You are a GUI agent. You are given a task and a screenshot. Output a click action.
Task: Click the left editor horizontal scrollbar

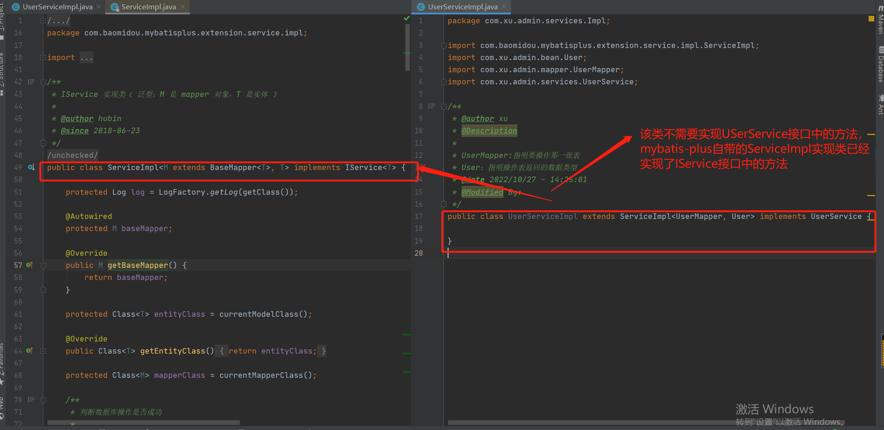coord(143,423)
